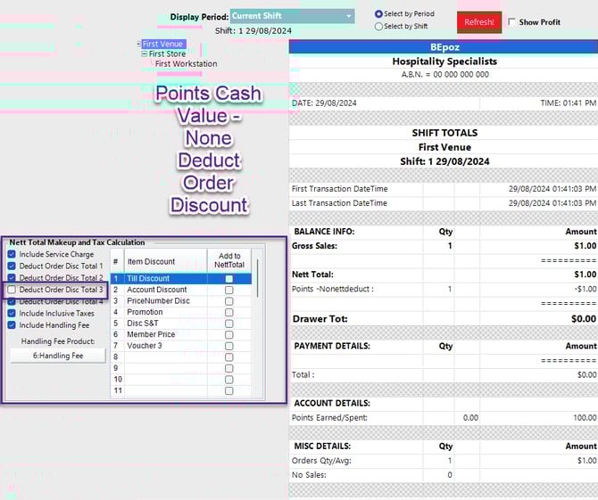Collapse the First Venue tree node
Screen dimensions: 598x500
click(138, 44)
